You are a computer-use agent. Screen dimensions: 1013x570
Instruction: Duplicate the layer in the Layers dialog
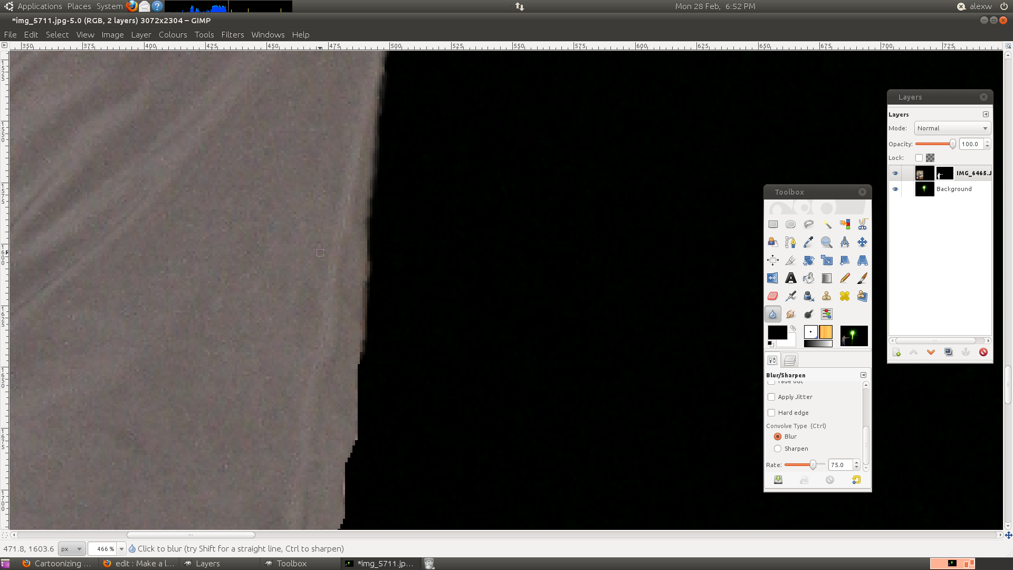(949, 353)
